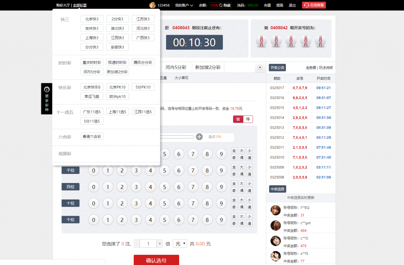Open the 元 currency unit dropdown
Viewport: 404px width, 265px height.
click(180, 244)
